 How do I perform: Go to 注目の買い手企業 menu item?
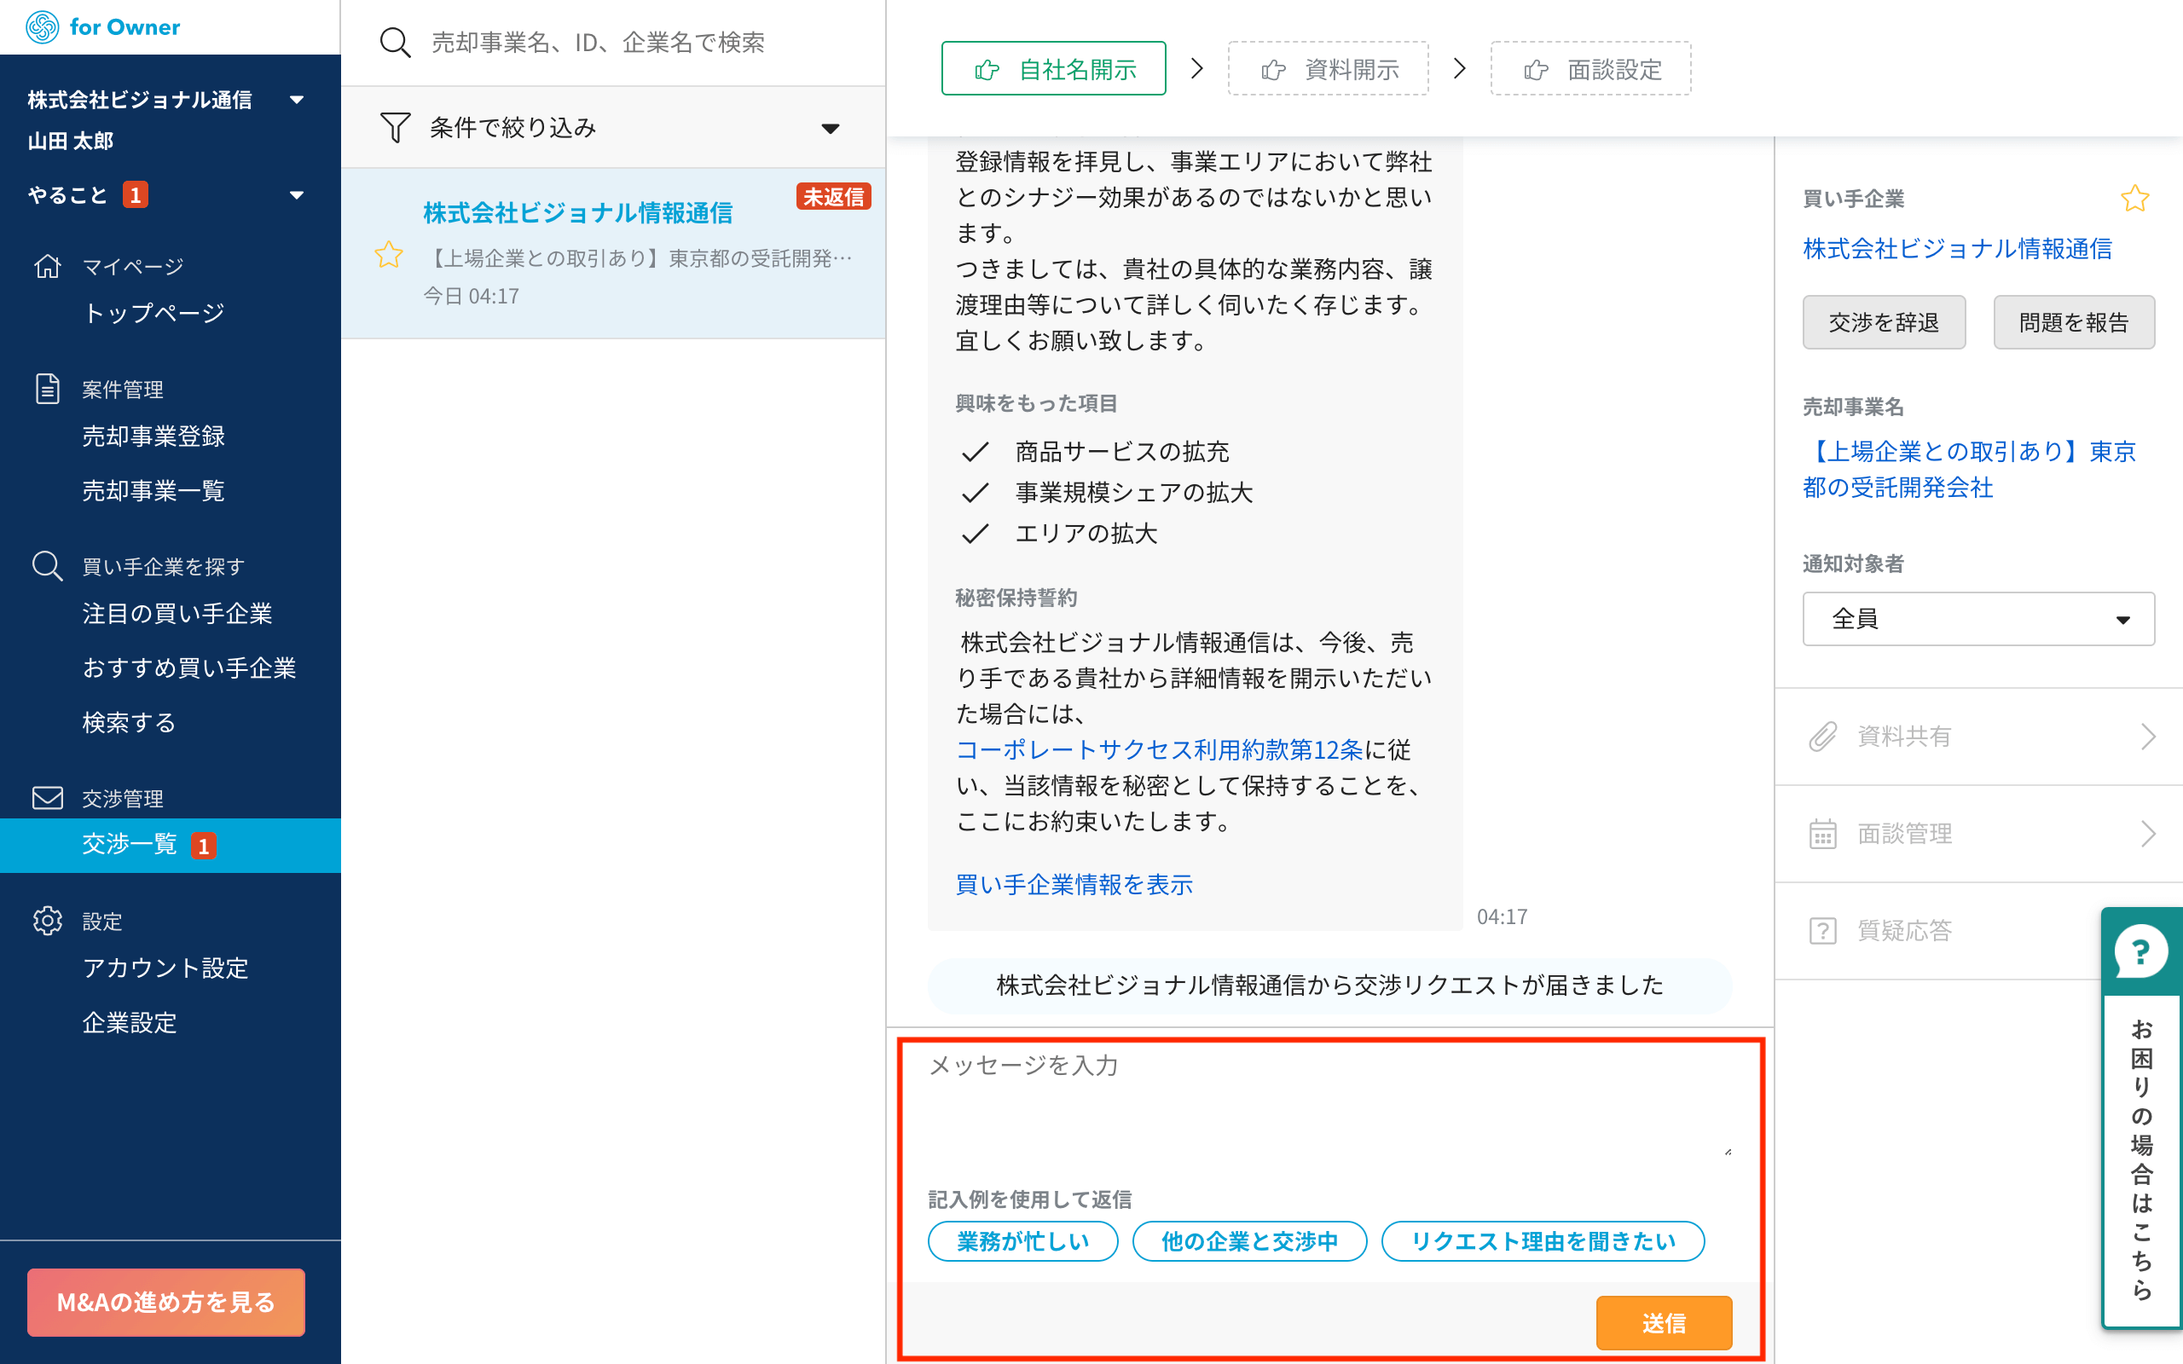coord(177,614)
